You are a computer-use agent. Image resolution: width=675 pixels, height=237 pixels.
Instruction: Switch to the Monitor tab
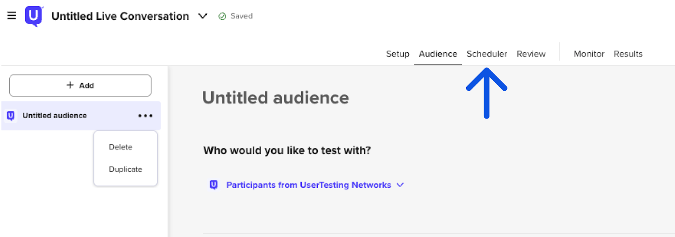point(589,54)
